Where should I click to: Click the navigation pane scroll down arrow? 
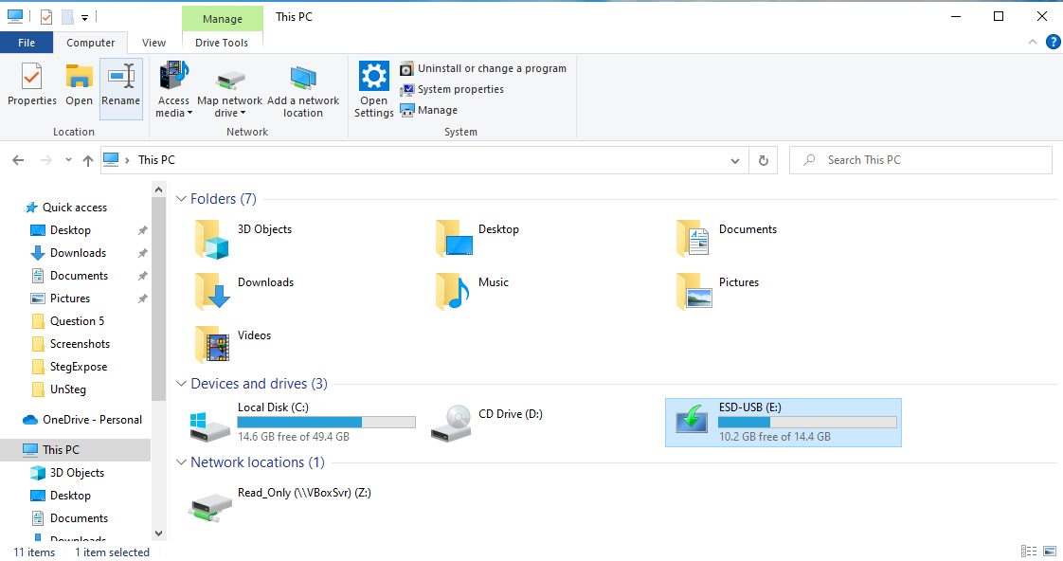pos(158,534)
